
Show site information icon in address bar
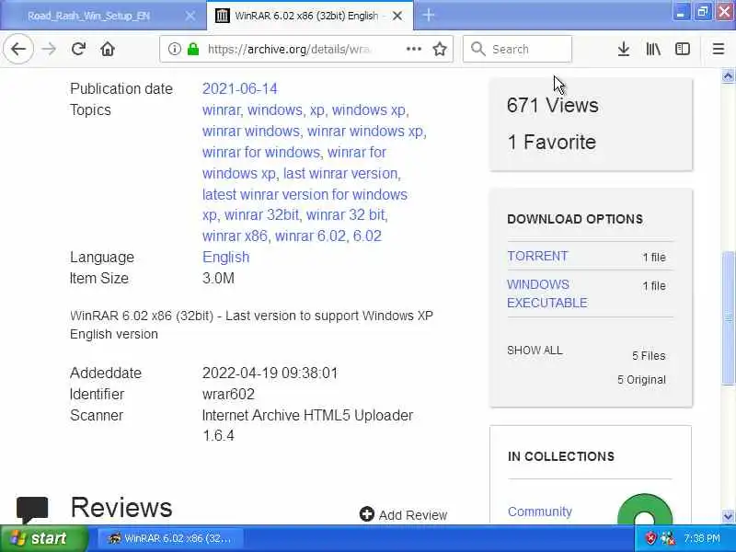click(174, 49)
